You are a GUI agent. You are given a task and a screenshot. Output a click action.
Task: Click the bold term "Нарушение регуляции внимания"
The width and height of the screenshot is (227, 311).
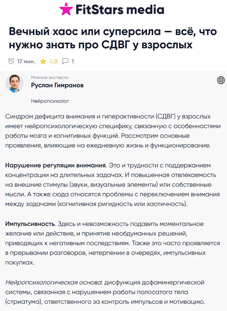tap(52, 165)
